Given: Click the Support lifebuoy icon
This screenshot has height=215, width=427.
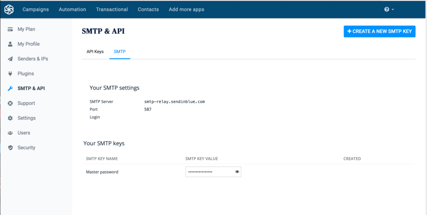Looking at the screenshot, I should tap(10, 103).
